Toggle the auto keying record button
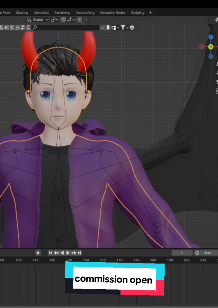The image size is (218, 308). tap(38, 253)
